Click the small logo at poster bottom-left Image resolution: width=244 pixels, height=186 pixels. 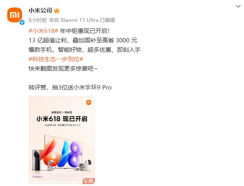click(37, 177)
